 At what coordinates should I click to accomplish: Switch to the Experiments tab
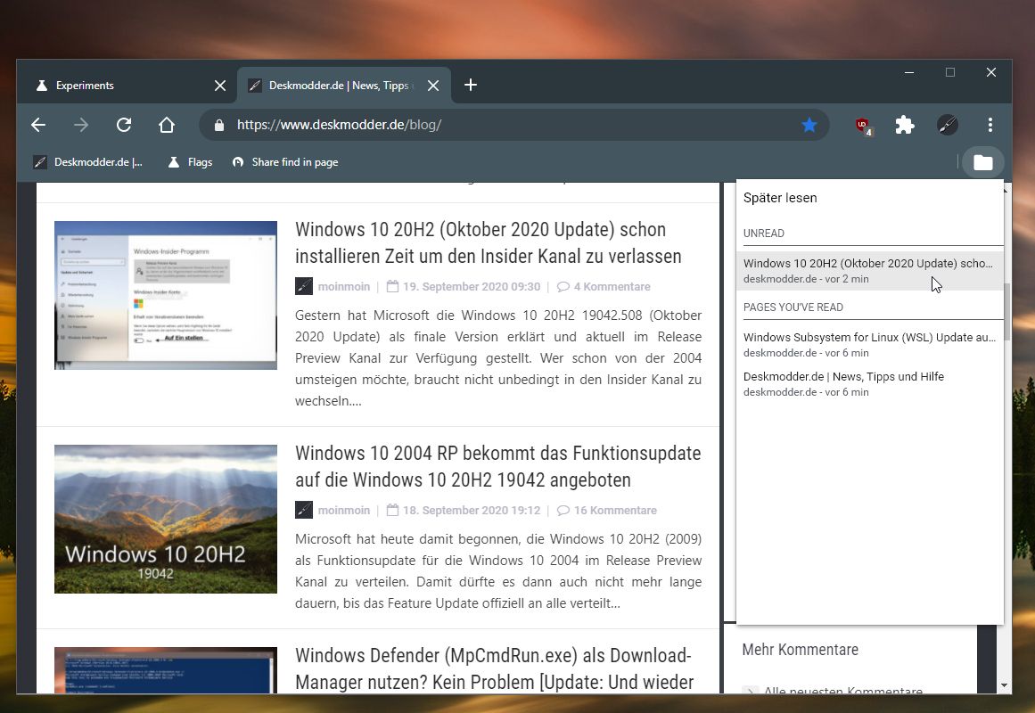(x=127, y=86)
